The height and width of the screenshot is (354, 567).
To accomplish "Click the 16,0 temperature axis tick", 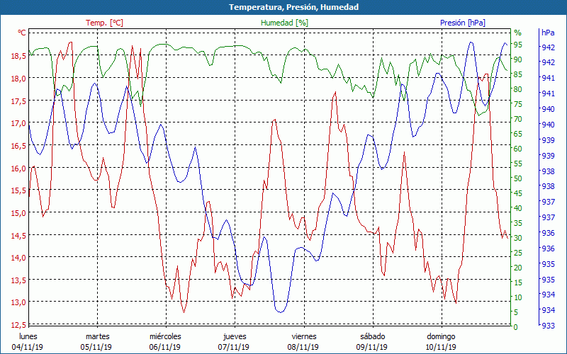I will (x=18, y=168).
